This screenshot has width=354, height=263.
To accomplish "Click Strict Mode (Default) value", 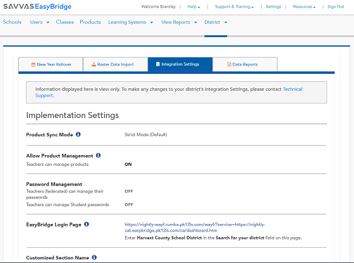I will point(146,134).
